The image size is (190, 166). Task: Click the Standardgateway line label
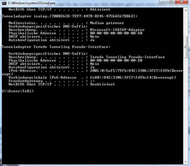point(26,81)
